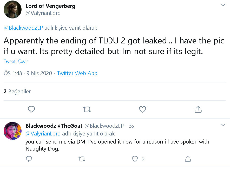Open Blackwoodz #TheGoat display name
230x169 pixels.
tap(54, 126)
